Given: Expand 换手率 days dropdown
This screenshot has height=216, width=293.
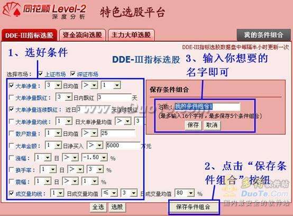Looking at the screenshot, I should coord(48,170).
